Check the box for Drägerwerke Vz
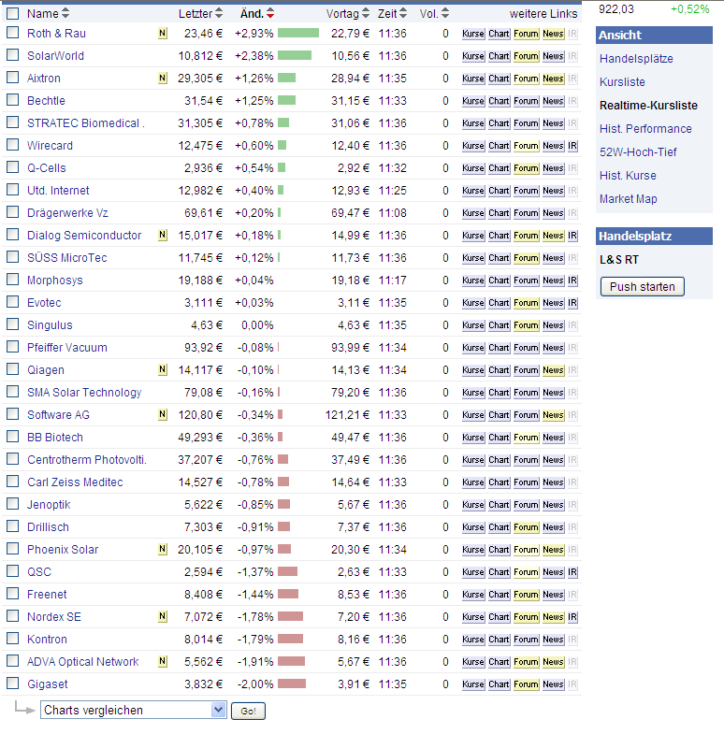The image size is (724, 734). (x=13, y=212)
